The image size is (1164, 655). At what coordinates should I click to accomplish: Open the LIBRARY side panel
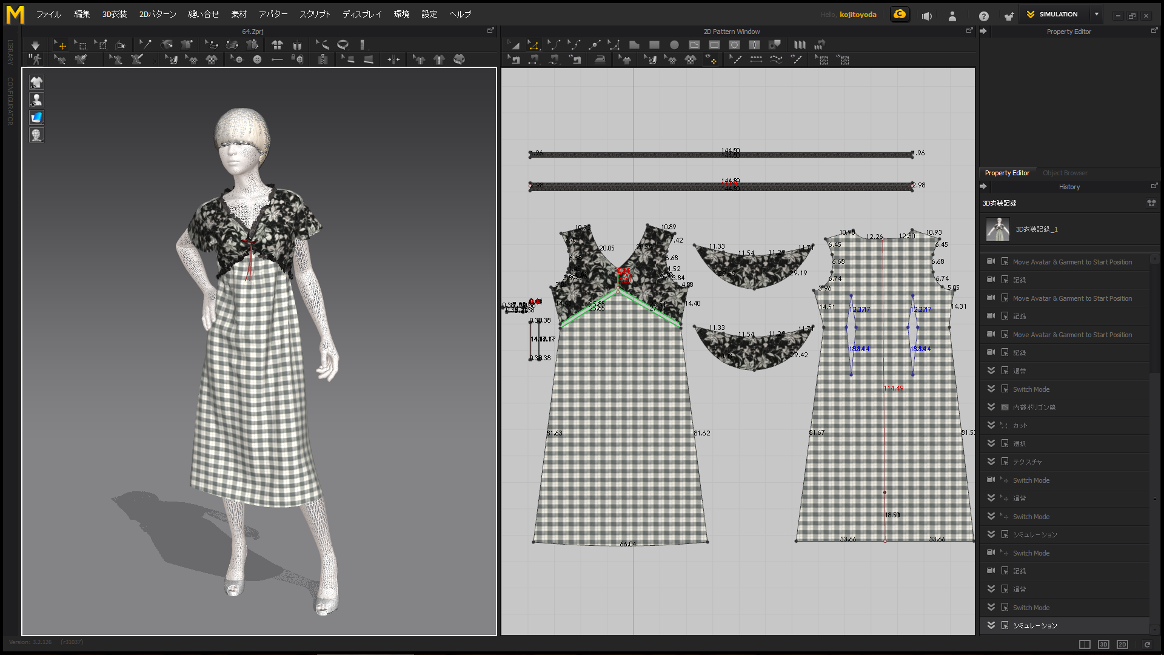tap(10, 52)
